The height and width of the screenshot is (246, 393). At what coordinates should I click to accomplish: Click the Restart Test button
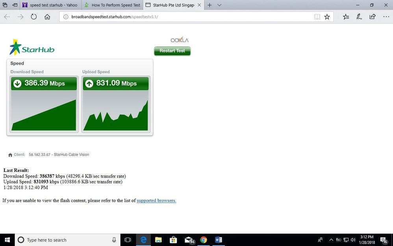tap(172, 51)
